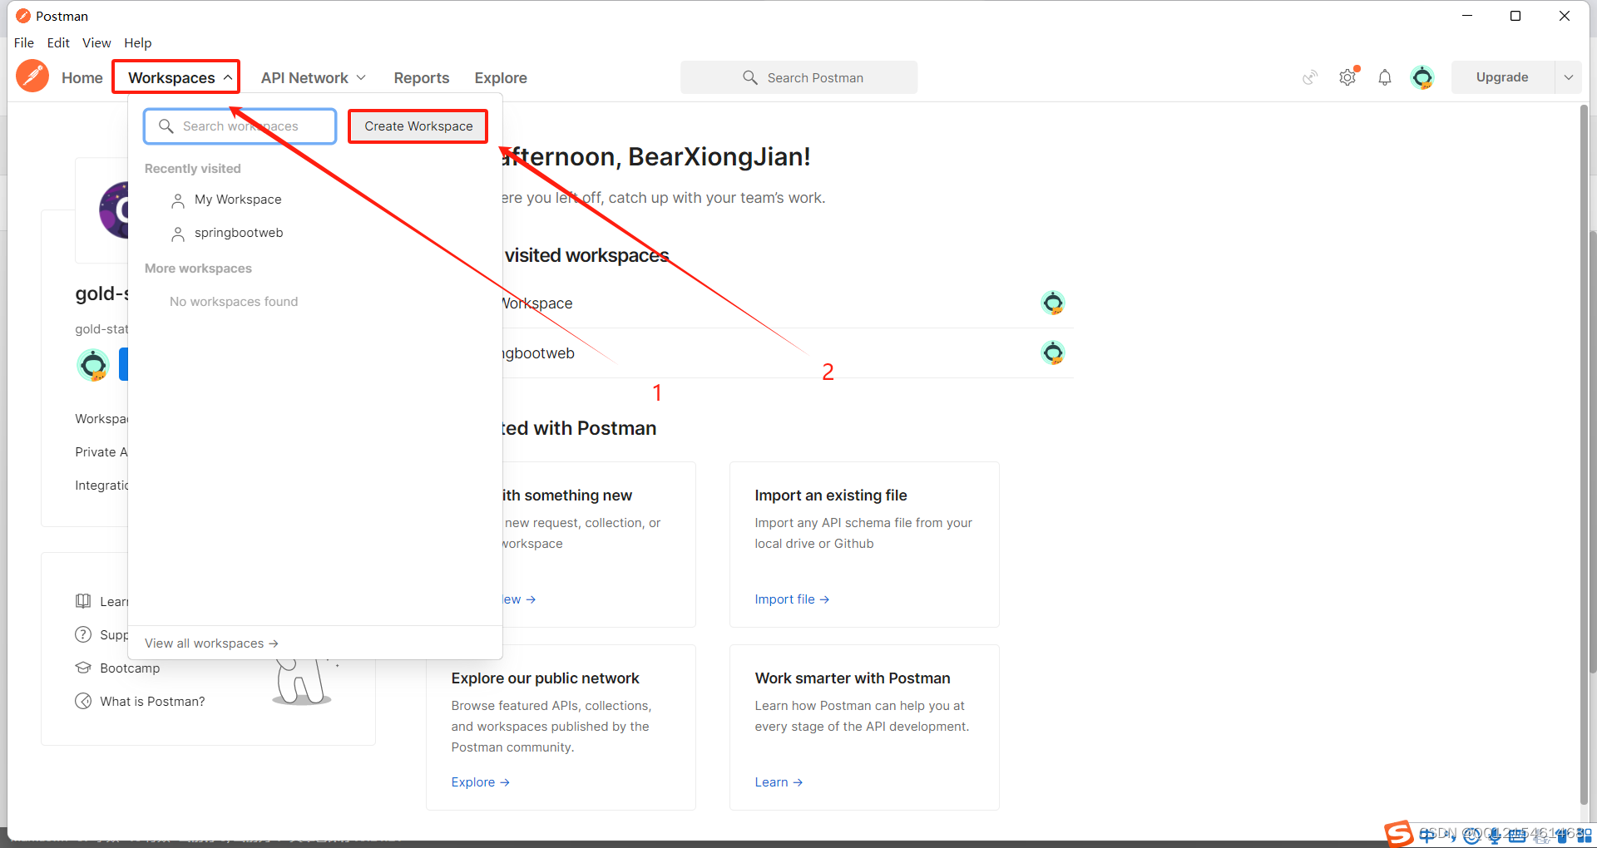Focus the Search workspaces field
This screenshot has width=1597, height=848.
240,126
